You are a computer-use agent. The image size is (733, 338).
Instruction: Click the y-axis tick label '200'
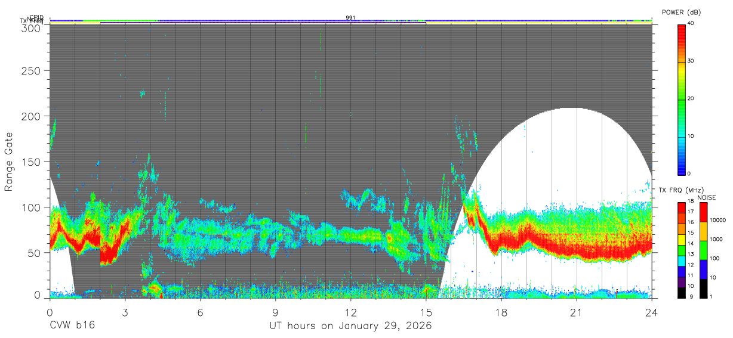tap(32, 116)
